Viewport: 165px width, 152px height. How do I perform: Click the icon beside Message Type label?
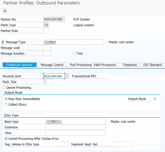click(3, 42)
